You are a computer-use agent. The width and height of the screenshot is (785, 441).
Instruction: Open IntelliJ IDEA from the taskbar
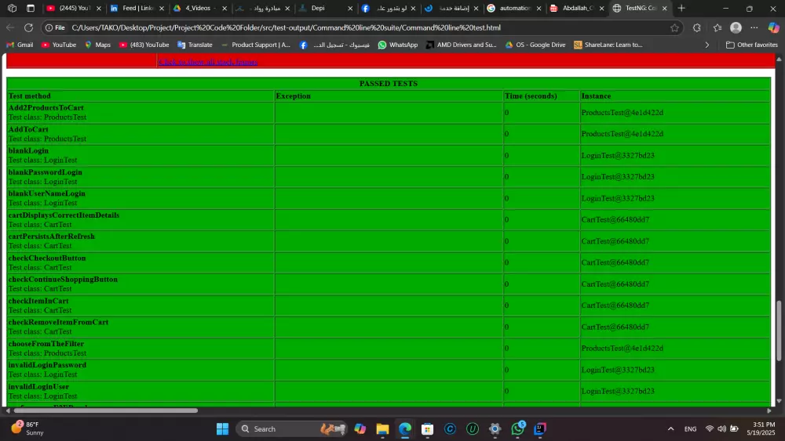click(x=540, y=428)
